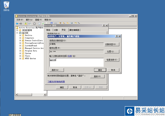This screenshot has width=165, height=116.
Task: Click the 高级(V) button in System 属性
Action: tap(97, 76)
